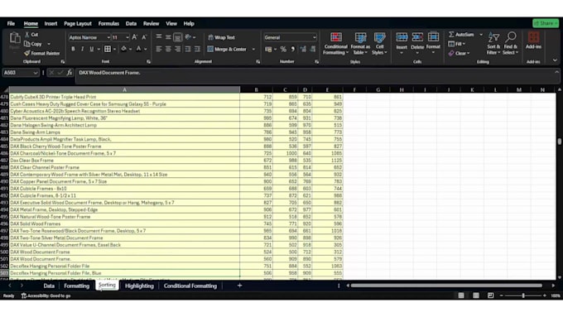Switch to the Page Layout tab
563x317 pixels.
(78, 24)
